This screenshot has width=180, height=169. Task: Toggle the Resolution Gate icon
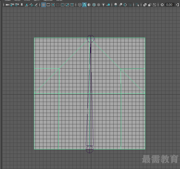tap(53, 5)
